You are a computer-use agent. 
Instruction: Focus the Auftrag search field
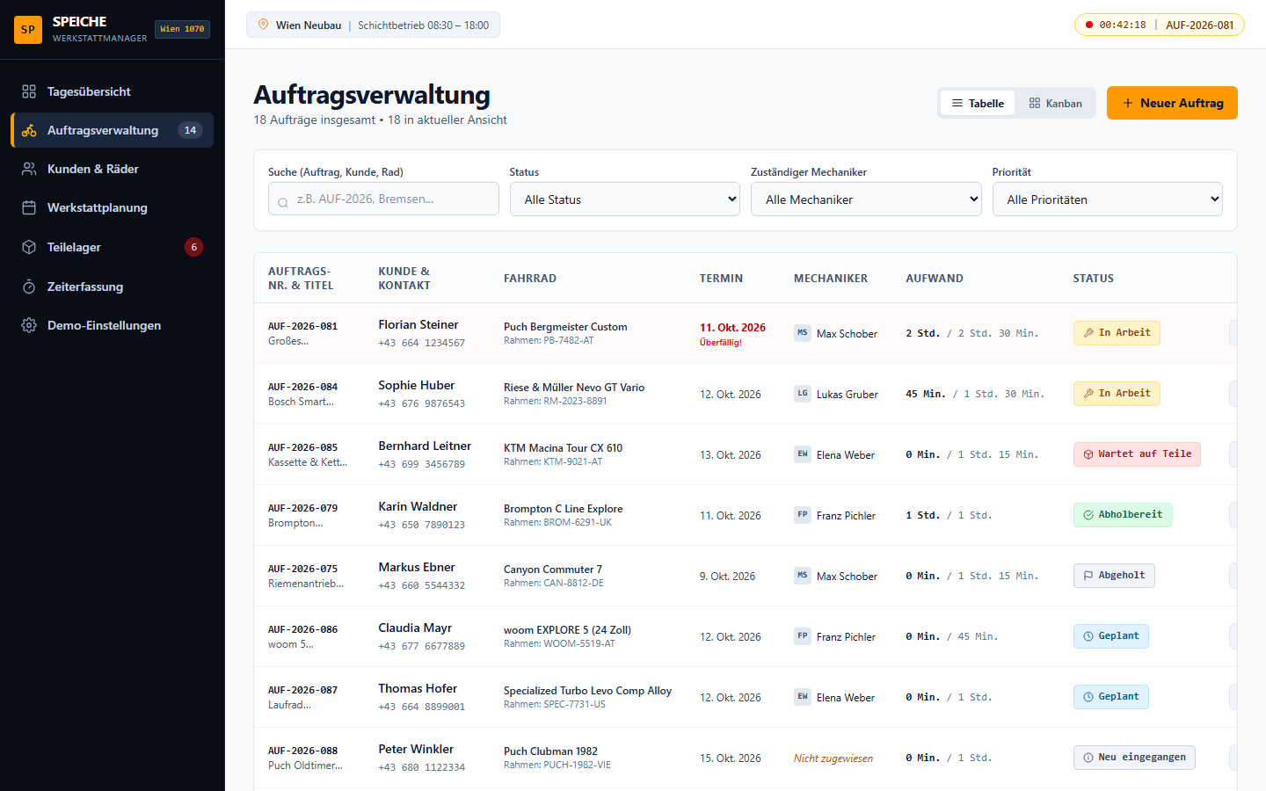point(383,199)
